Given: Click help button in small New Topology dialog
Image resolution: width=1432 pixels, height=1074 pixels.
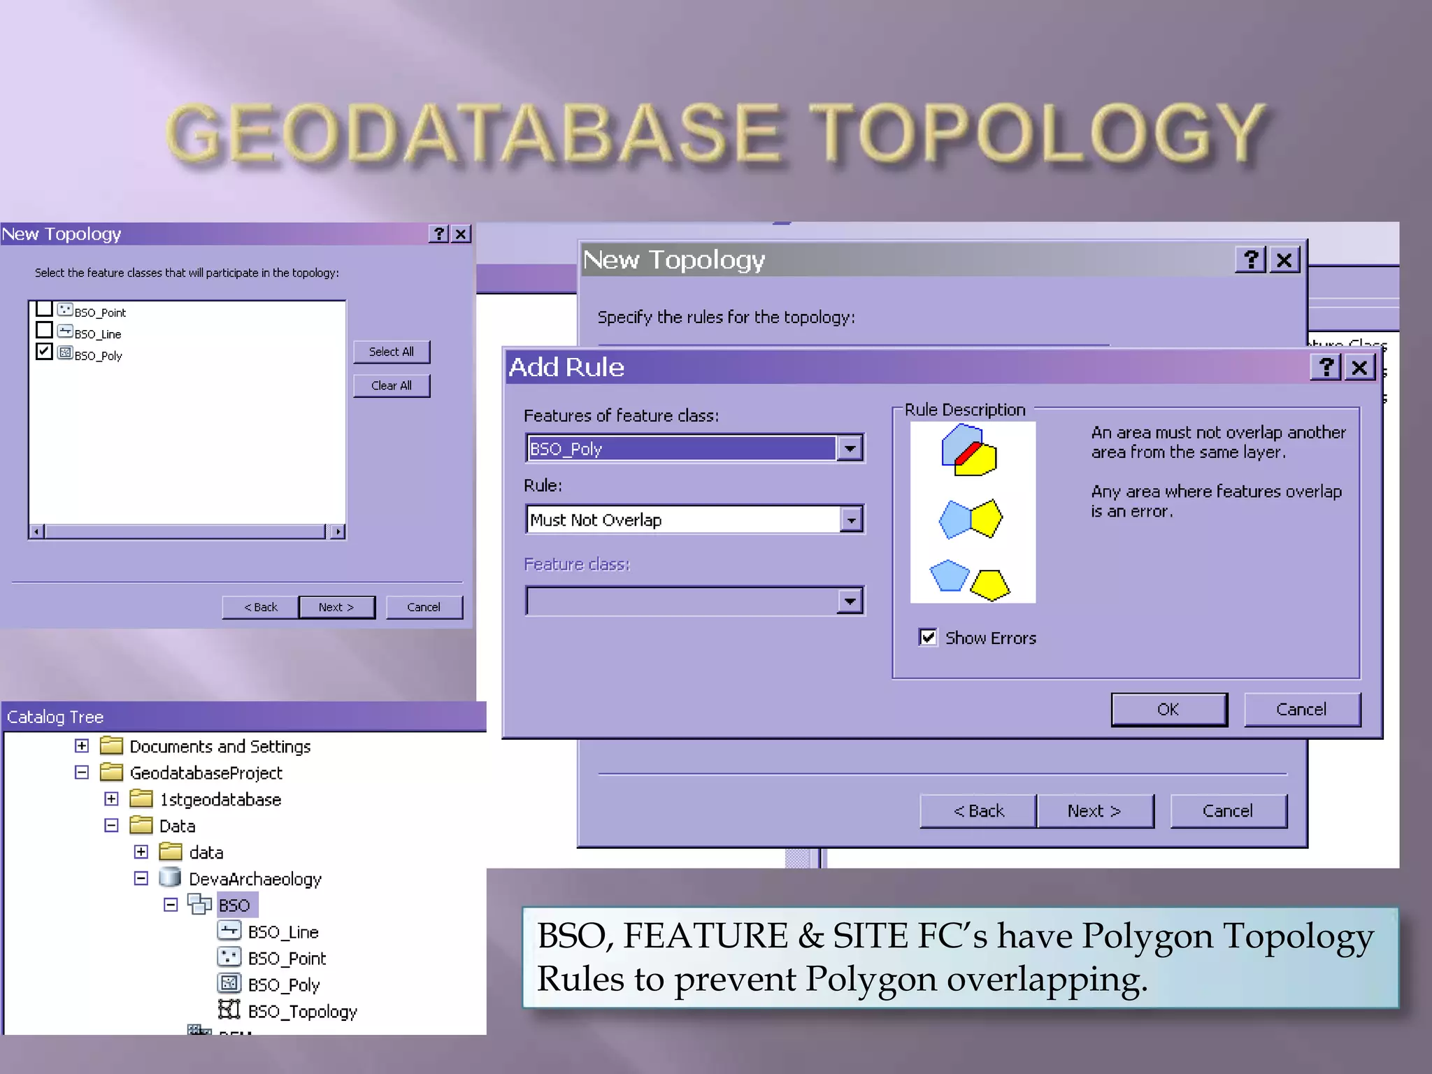Looking at the screenshot, I should 438,234.
